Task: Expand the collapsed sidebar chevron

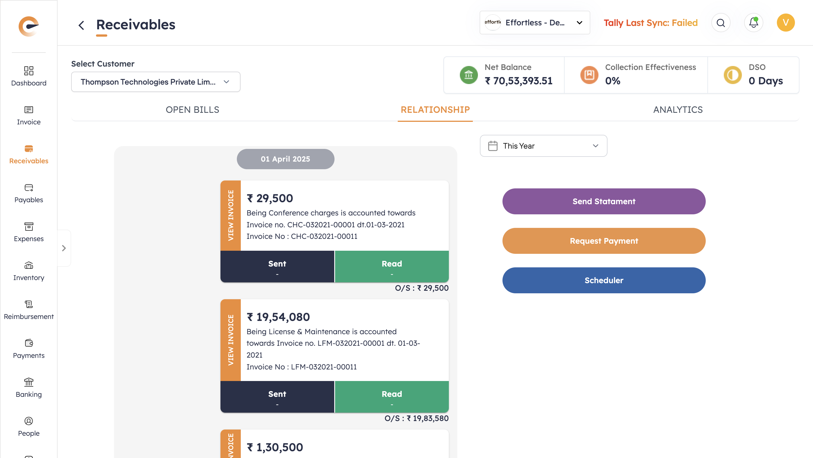Action: (x=64, y=248)
